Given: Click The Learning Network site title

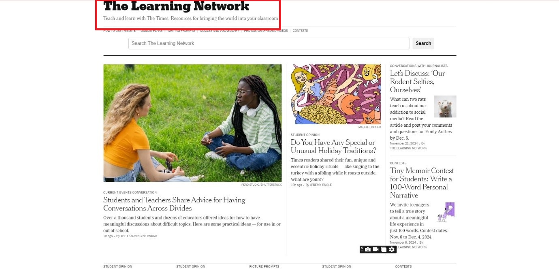Looking at the screenshot, I should click(176, 6).
